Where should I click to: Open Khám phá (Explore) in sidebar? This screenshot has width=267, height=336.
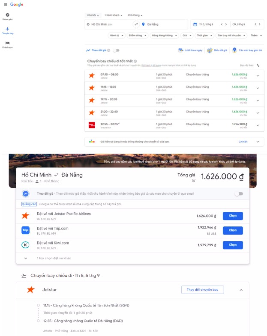click(x=7, y=17)
